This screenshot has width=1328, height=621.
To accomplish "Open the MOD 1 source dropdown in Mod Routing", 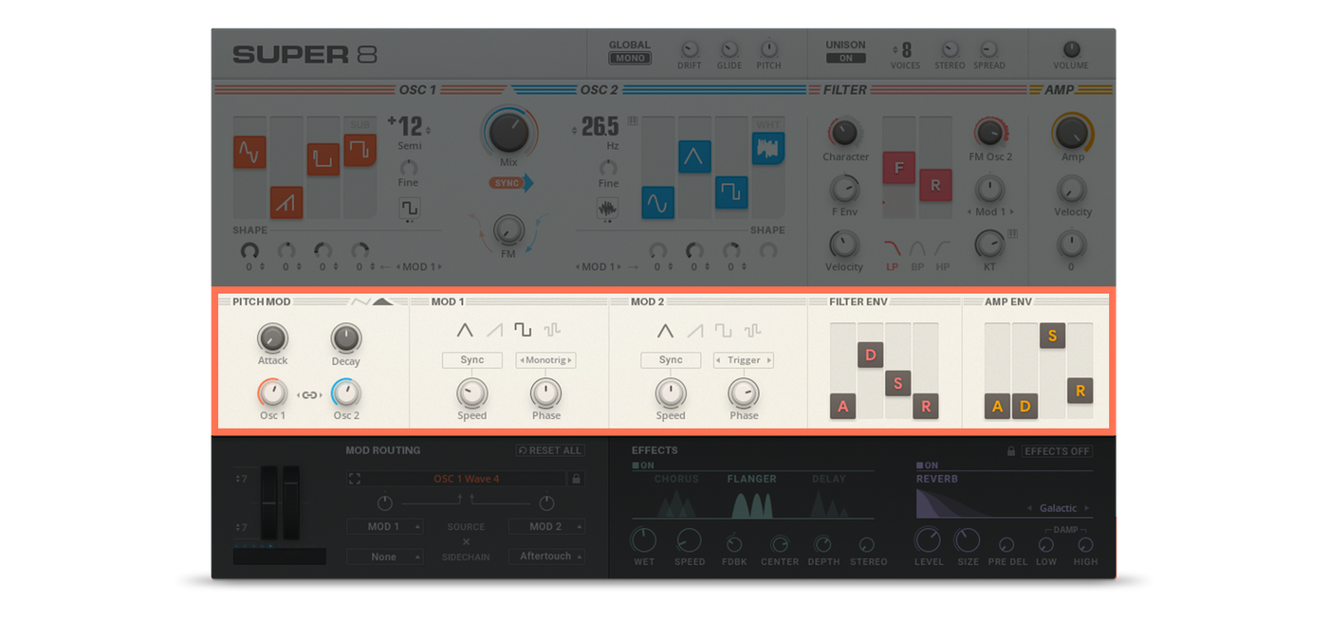I will (384, 526).
